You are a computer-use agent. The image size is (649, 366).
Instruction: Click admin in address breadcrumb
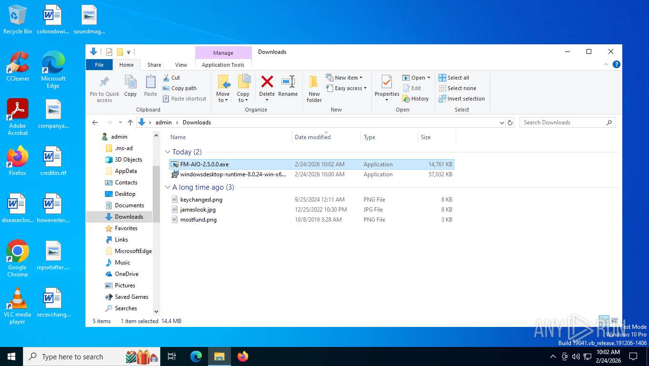tap(163, 122)
